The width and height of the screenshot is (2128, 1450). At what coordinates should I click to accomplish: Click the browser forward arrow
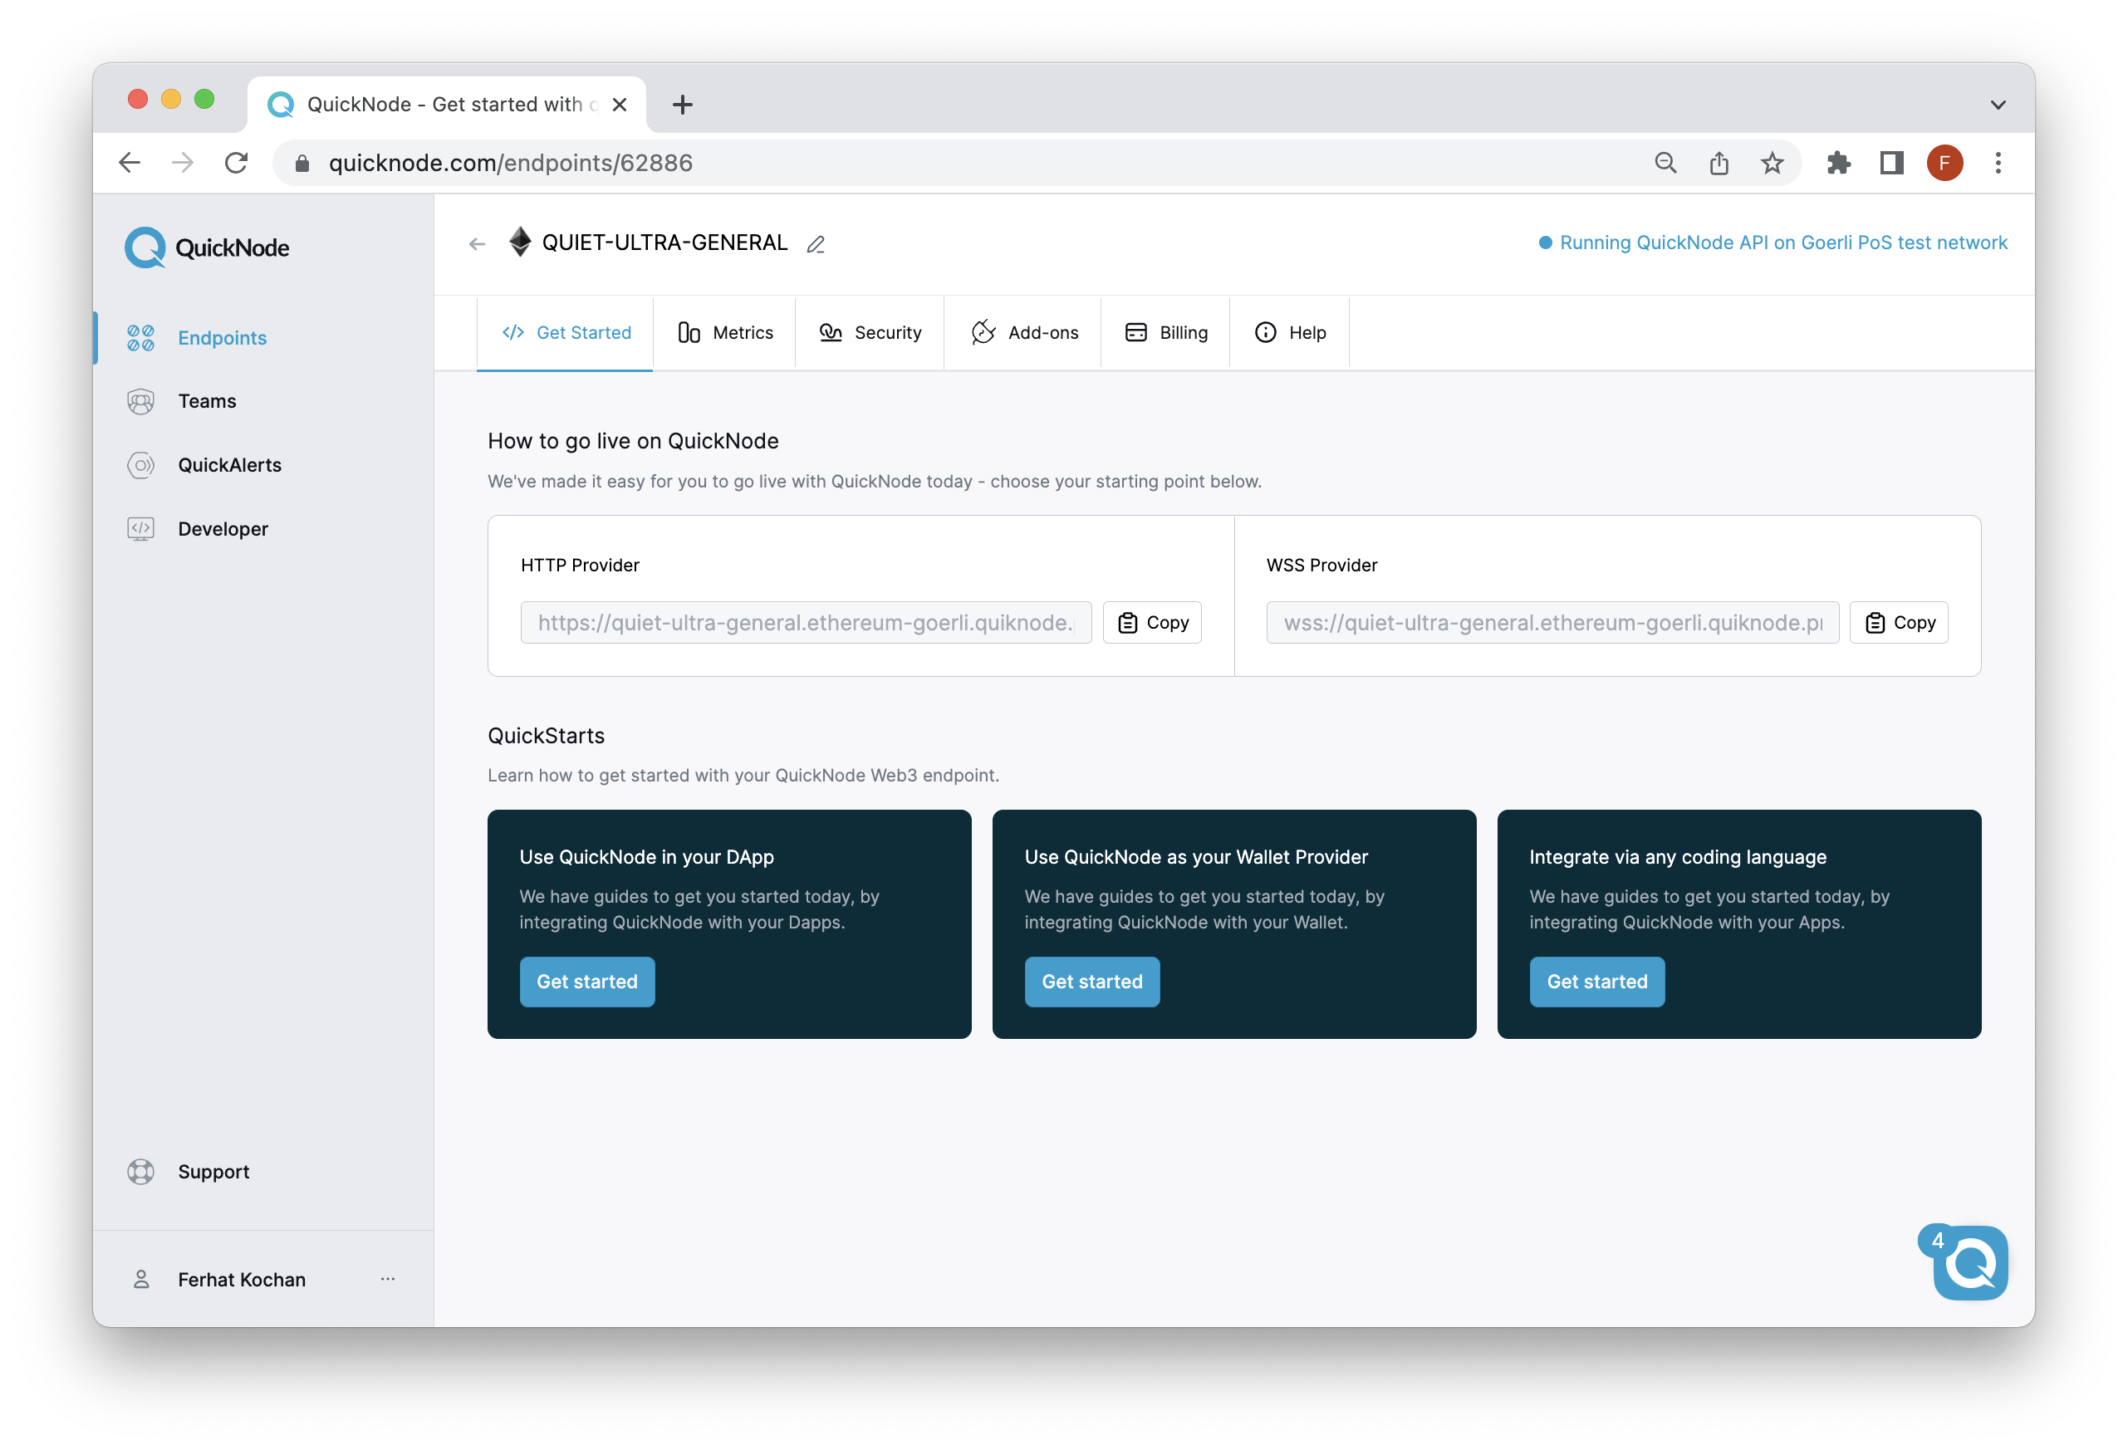(x=183, y=163)
